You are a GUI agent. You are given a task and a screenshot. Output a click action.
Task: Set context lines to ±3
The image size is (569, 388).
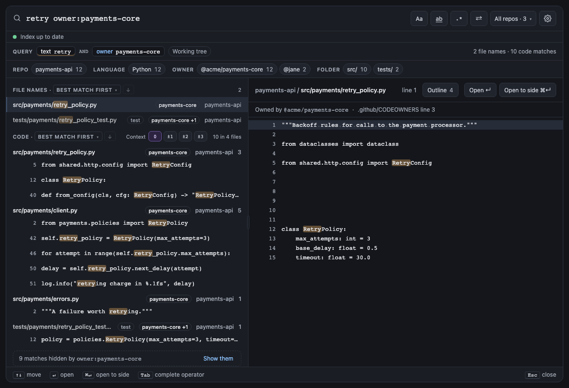coord(201,137)
